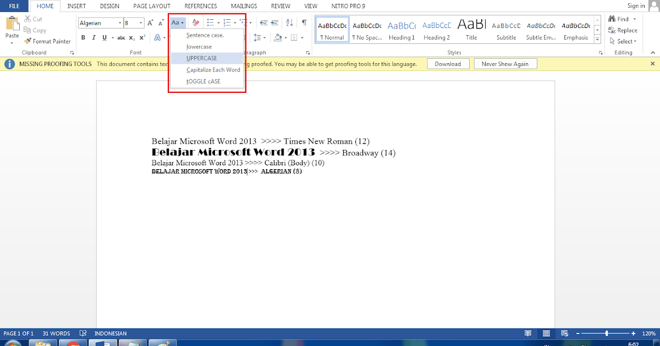This screenshot has height=346, width=660.
Task: Open the NITRO PRO 9 tab
Action: [348, 6]
